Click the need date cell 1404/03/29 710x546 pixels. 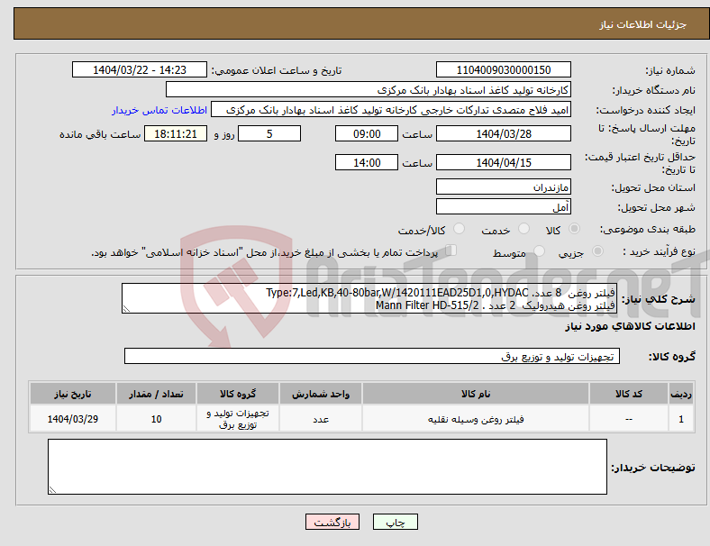pyautogui.click(x=73, y=419)
